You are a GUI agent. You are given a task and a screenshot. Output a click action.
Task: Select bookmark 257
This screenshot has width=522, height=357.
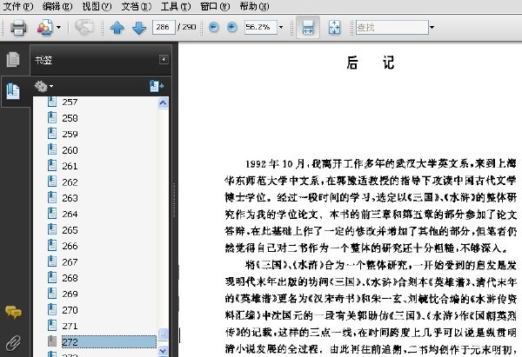point(70,102)
